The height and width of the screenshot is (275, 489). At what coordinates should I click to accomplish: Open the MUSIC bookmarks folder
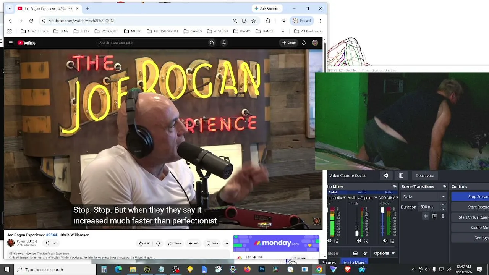[x=132, y=31]
